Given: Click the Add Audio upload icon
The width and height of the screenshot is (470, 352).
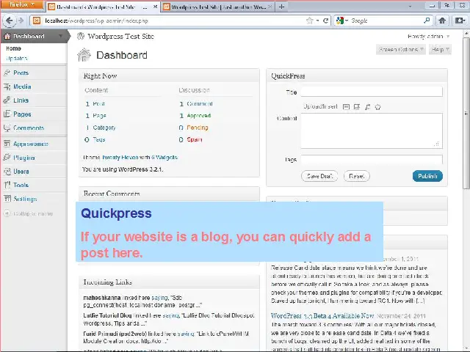Looking at the screenshot, I should 367,107.
